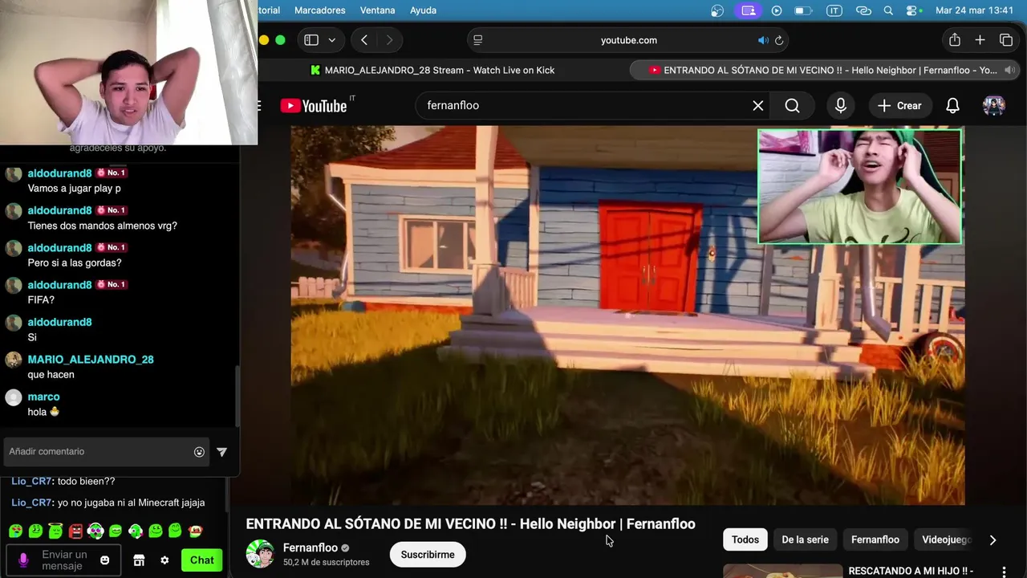This screenshot has height=578, width=1027.
Task: Show more filter chips with right arrow
Action: pyautogui.click(x=992, y=540)
